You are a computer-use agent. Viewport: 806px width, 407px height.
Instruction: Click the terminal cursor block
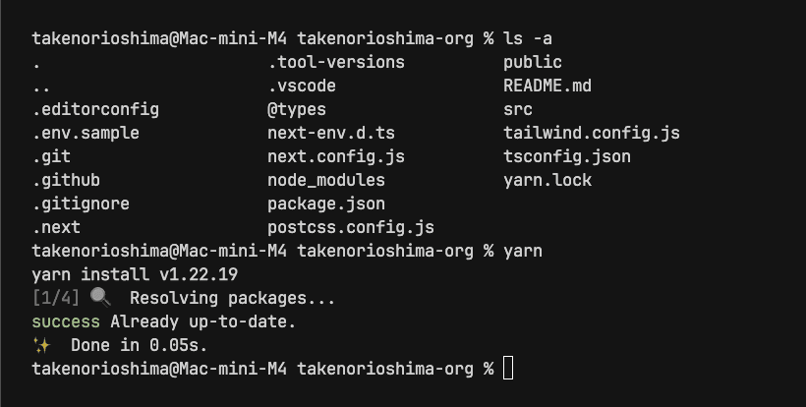[x=508, y=369]
